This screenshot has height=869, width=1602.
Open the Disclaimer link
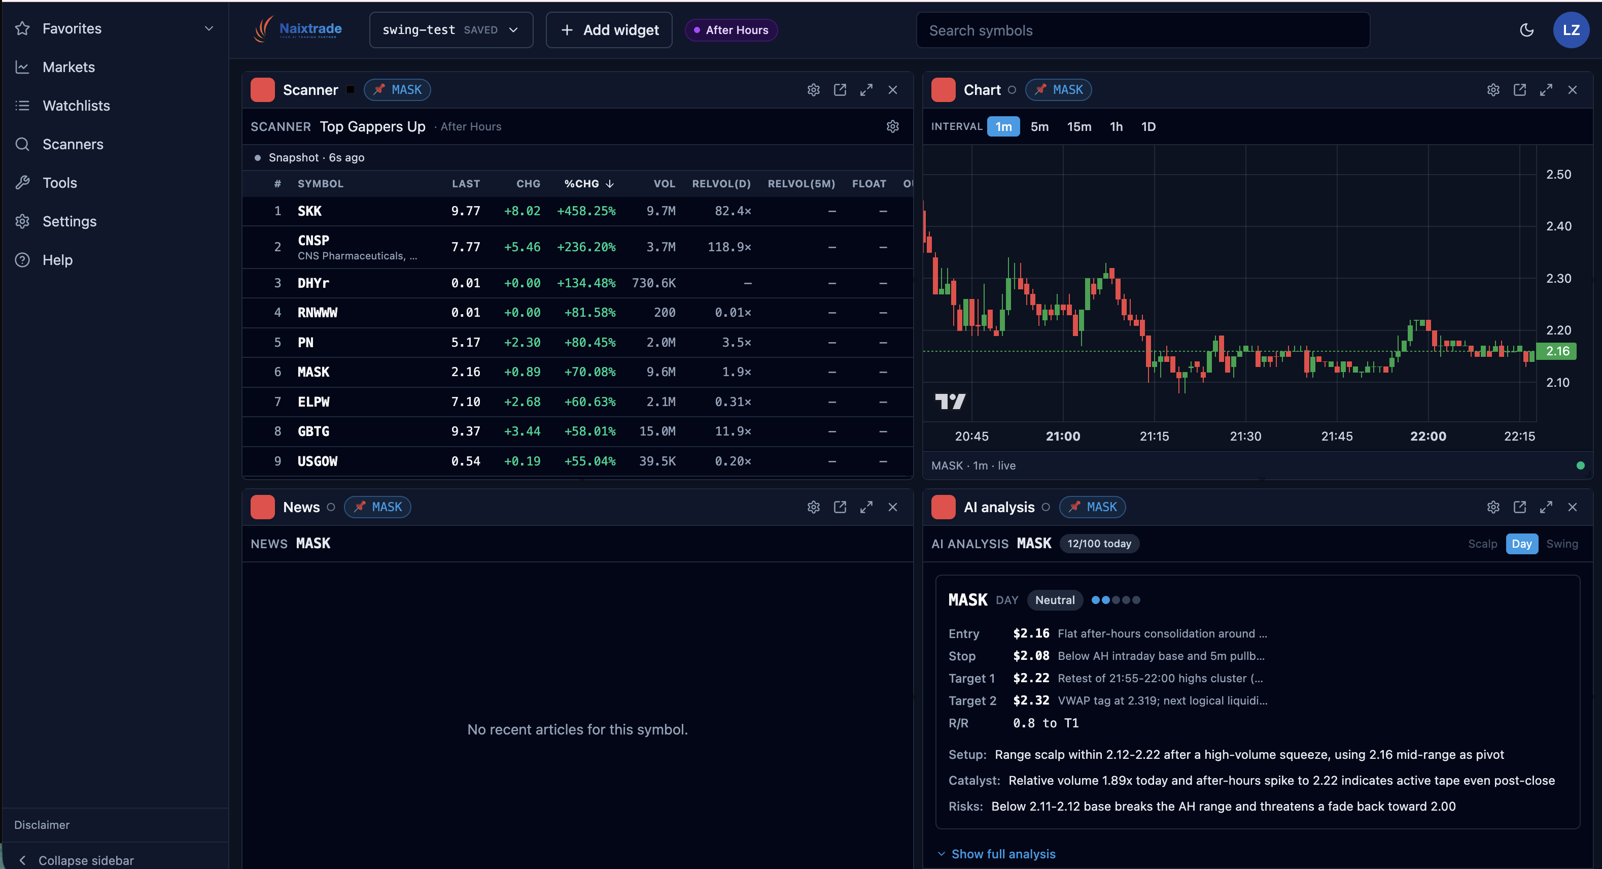42,825
